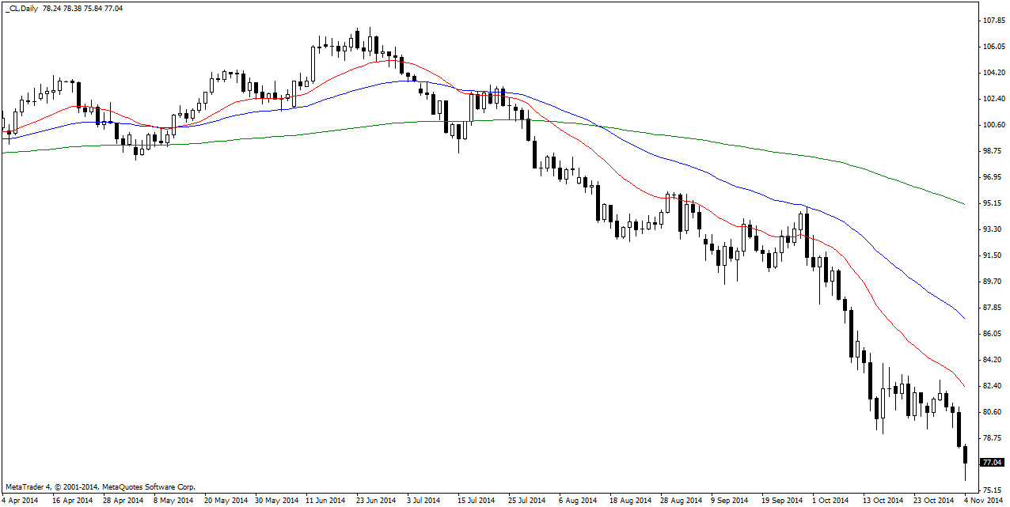The width and height of the screenshot is (1010, 507).
Task: Select the 4 Apr 2014 date label
Action: click(x=20, y=500)
